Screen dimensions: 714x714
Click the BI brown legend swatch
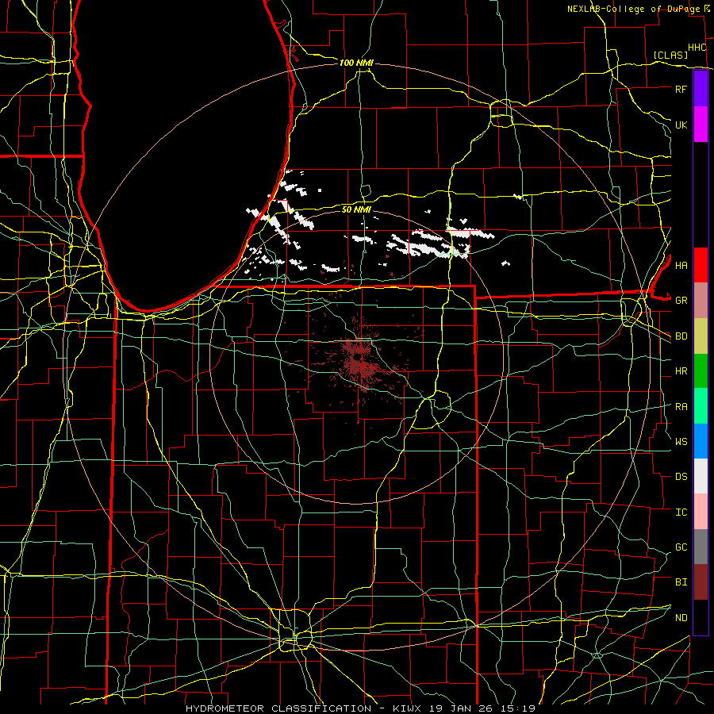(701, 582)
